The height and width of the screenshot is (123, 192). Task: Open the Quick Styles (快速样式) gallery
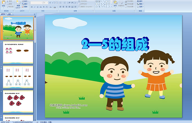click(x=121, y=4)
